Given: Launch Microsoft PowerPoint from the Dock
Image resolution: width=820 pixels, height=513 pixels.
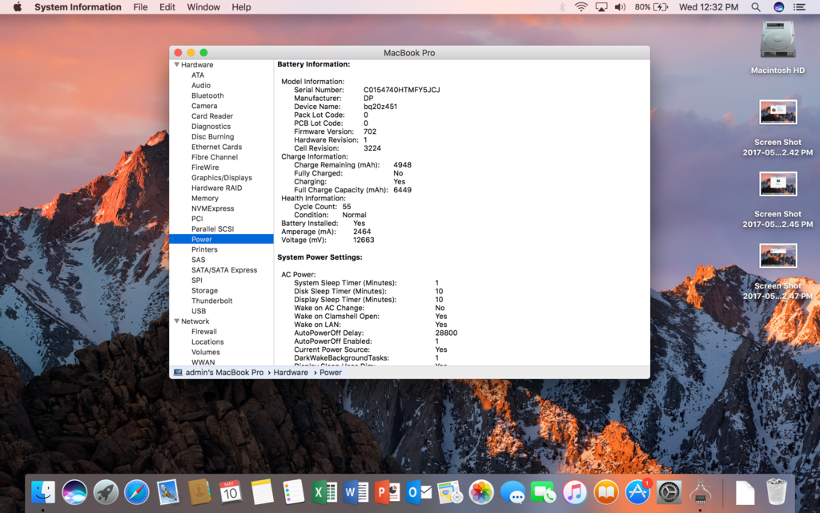Looking at the screenshot, I should click(x=387, y=492).
